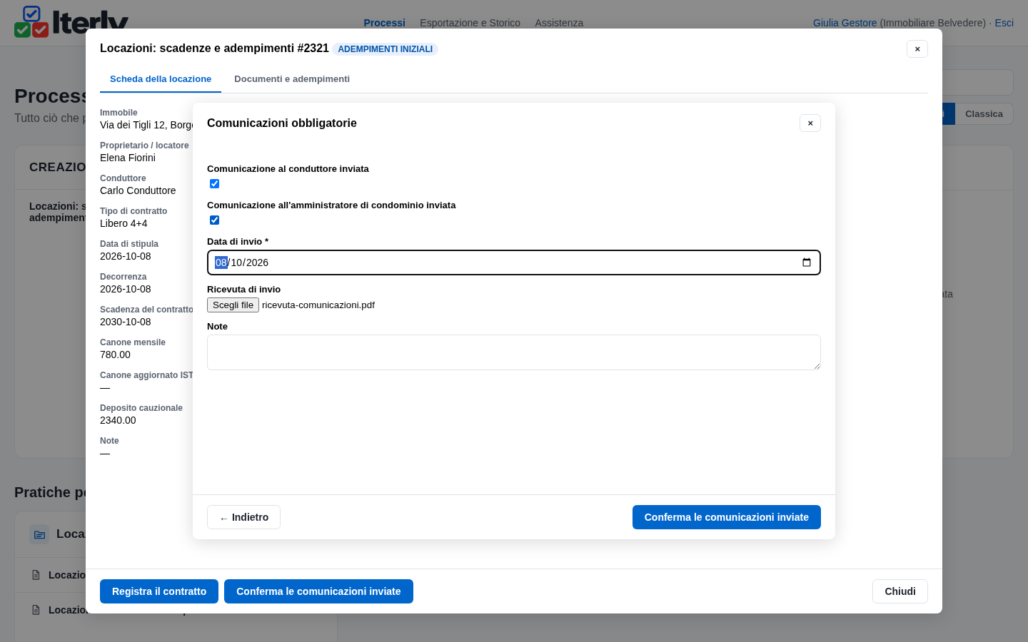Select the Scheda della locazione tab
This screenshot has width=1028, height=642.
(161, 79)
